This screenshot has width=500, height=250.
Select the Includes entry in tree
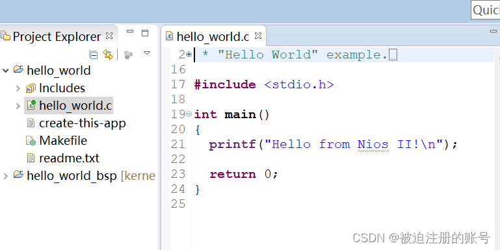coord(62,88)
